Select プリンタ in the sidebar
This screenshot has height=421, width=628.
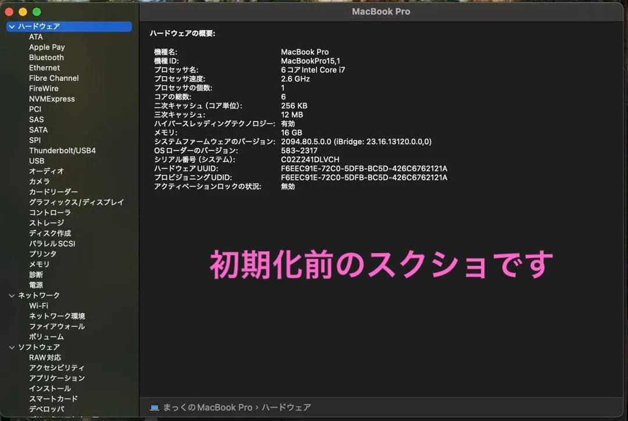pos(43,254)
